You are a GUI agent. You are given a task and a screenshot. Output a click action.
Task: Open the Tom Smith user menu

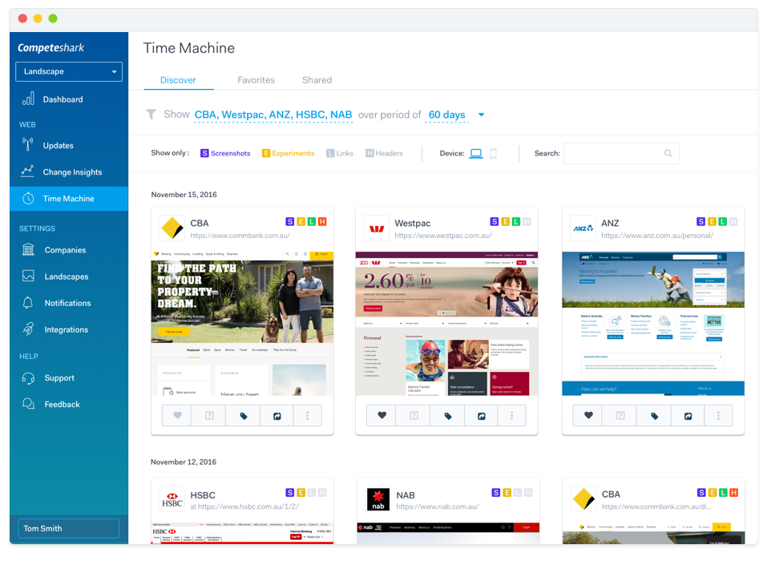tap(69, 528)
